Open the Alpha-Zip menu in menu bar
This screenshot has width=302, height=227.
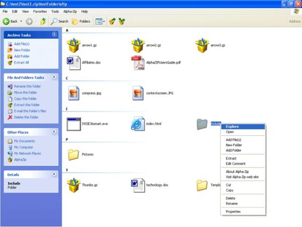click(x=70, y=11)
